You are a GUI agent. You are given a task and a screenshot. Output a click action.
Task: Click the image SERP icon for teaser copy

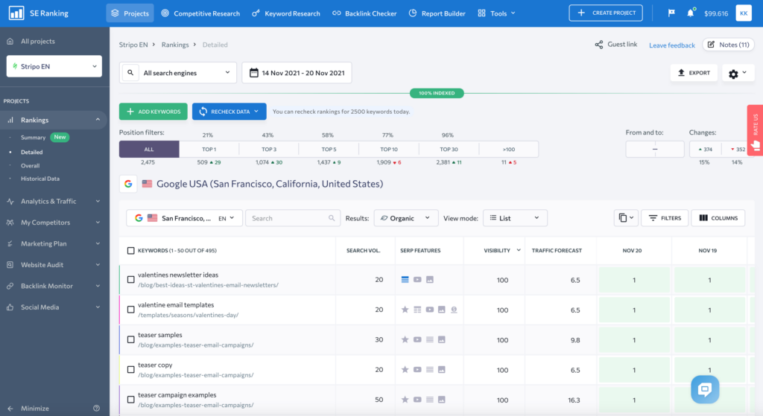click(441, 370)
